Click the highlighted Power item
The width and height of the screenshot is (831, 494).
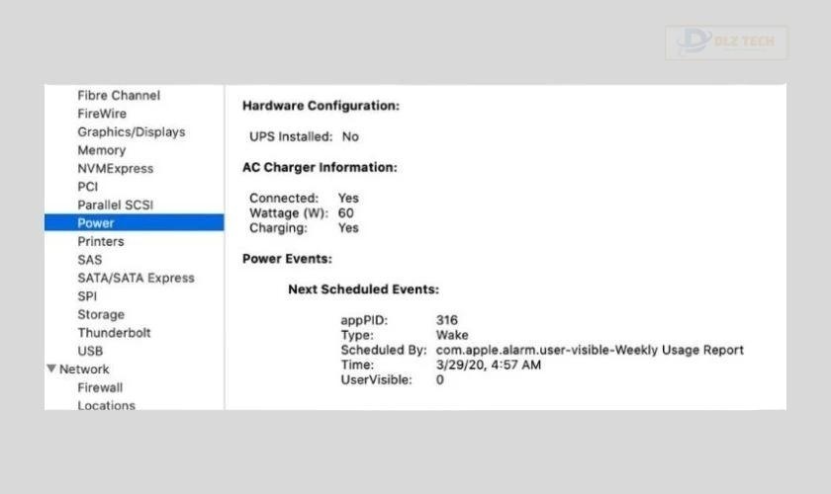(x=96, y=223)
